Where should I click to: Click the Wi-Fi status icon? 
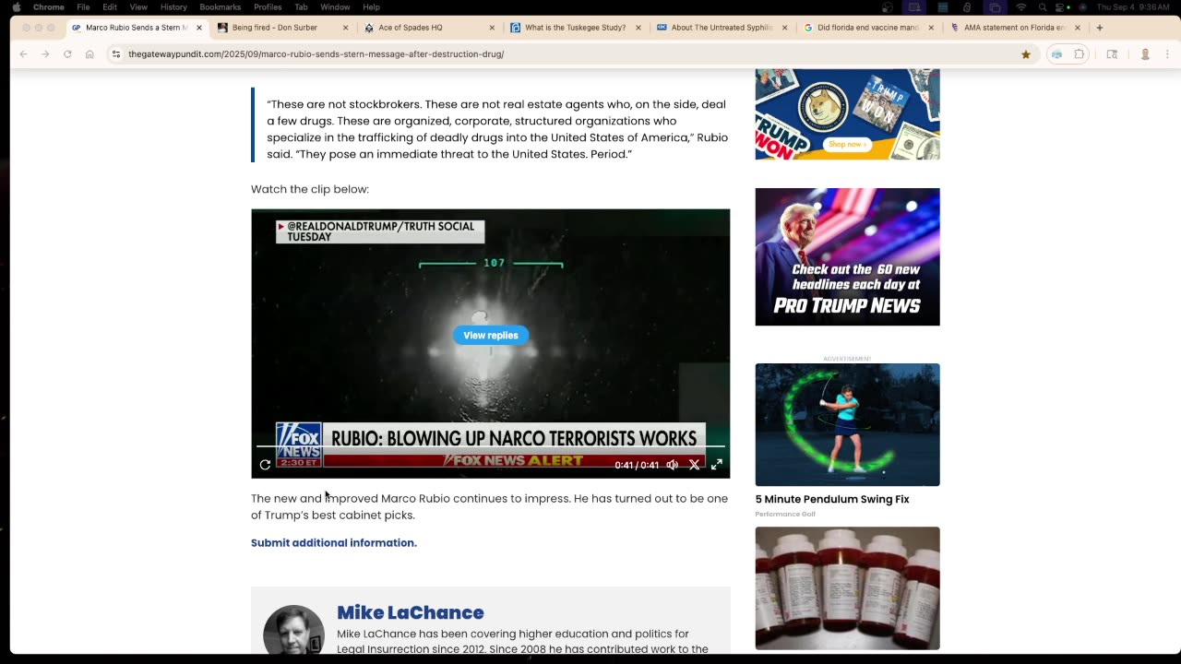1021,7
